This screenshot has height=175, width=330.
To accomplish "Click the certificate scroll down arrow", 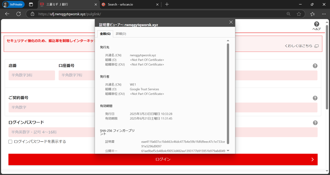I will (x=228, y=151).
